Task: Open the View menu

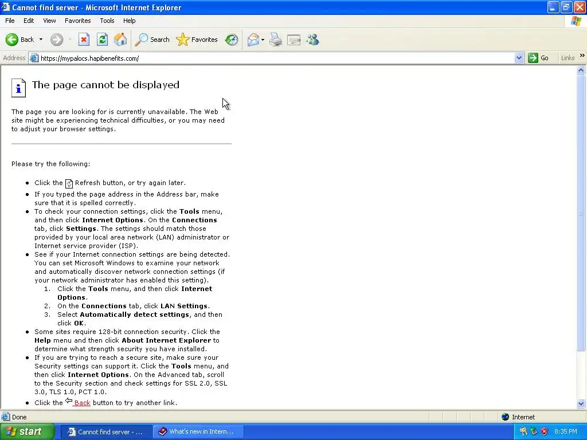Action: pyautogui.click(x=49, y=21)
